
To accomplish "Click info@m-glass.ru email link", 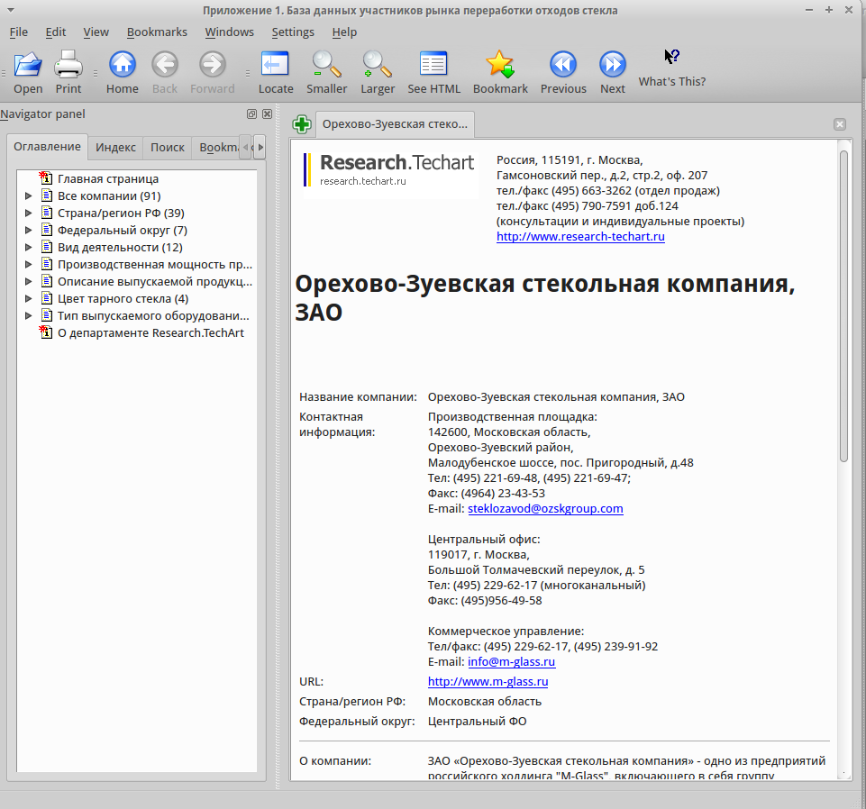I will tap(512, 661).
